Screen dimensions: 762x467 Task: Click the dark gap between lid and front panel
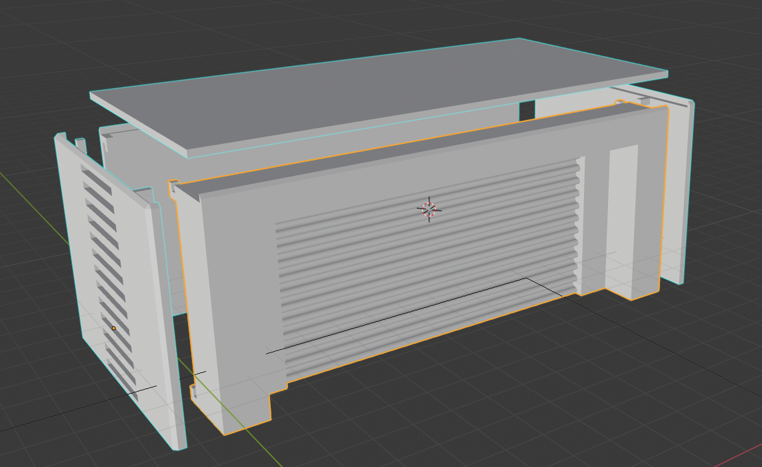[527, 111]
